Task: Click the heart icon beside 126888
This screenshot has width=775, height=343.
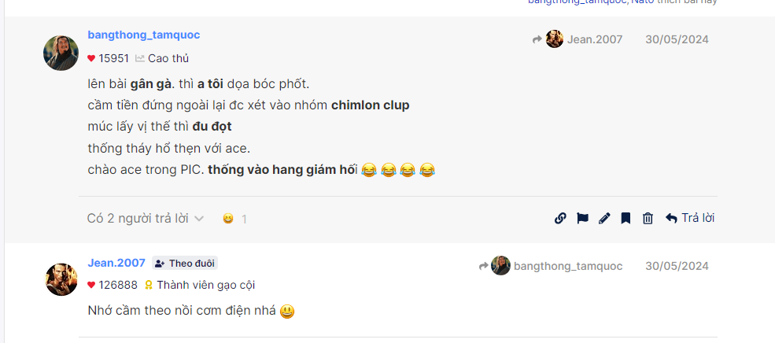Action: coord(91,285)
